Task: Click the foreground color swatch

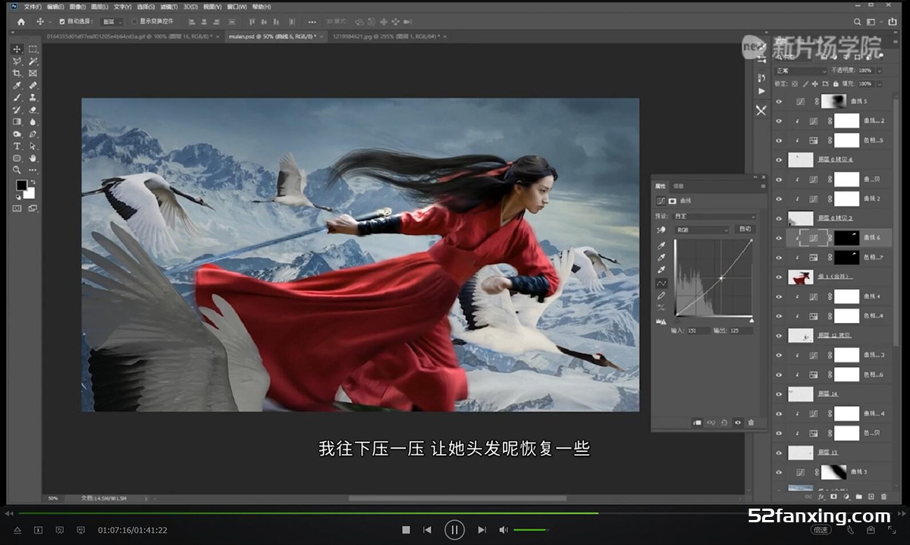Action: (x=21, y=186)
